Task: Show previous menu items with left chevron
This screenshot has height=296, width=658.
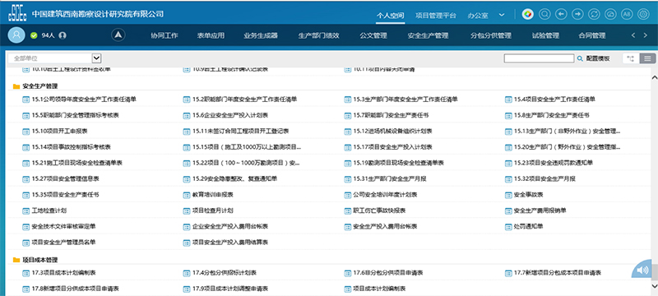Action: 633,35
